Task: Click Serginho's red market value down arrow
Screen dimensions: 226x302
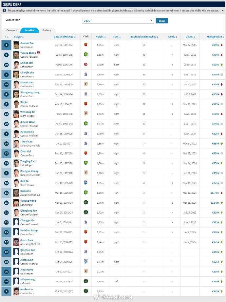Action: (x=221, y=193)
